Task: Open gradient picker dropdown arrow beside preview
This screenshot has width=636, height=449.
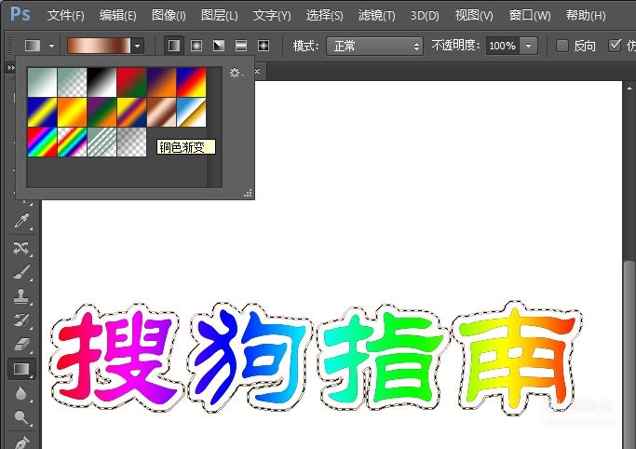Action: [138, 46]
